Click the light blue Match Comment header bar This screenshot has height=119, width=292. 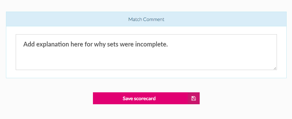[x=146, y=19]
